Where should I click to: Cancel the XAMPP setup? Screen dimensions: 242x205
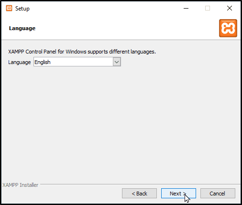pyautogui.click(x=218, y=194)
